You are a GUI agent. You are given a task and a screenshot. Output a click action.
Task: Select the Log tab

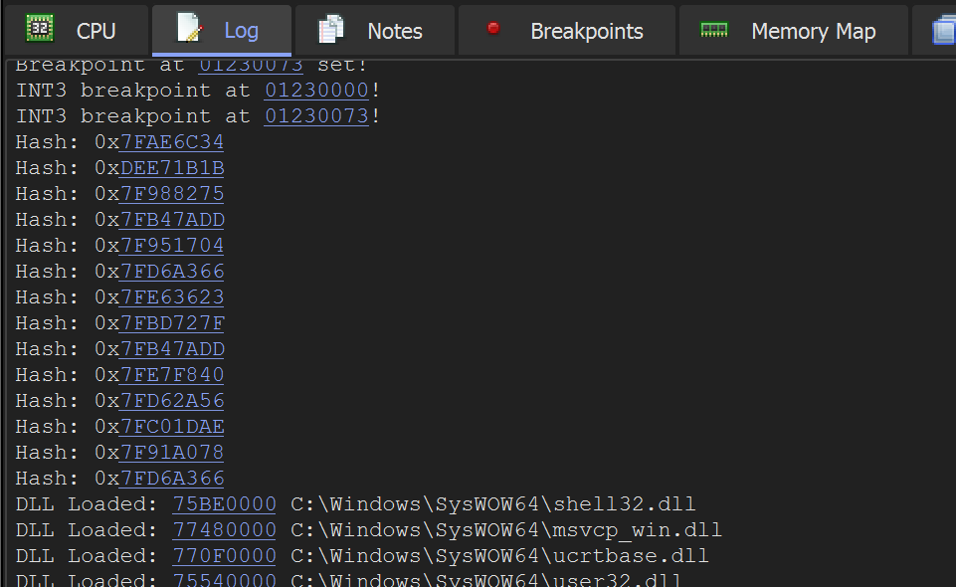tap(221, 31)
